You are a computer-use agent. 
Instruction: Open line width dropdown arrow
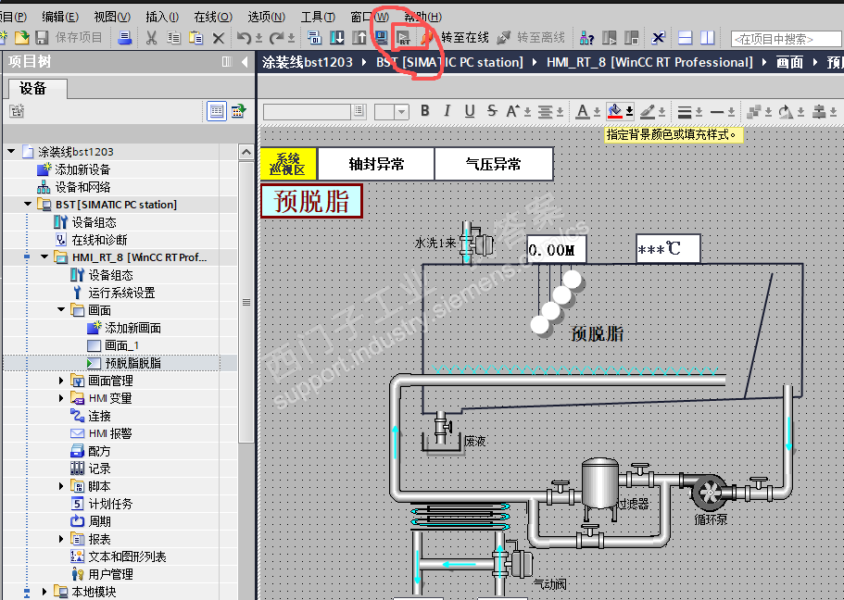click(699, 112)
